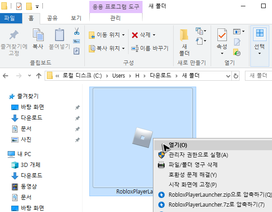Viewport: 272px width, 212px height.
Task: Click the Copy path icon in the Clipboard group
Action: [77, 41]
